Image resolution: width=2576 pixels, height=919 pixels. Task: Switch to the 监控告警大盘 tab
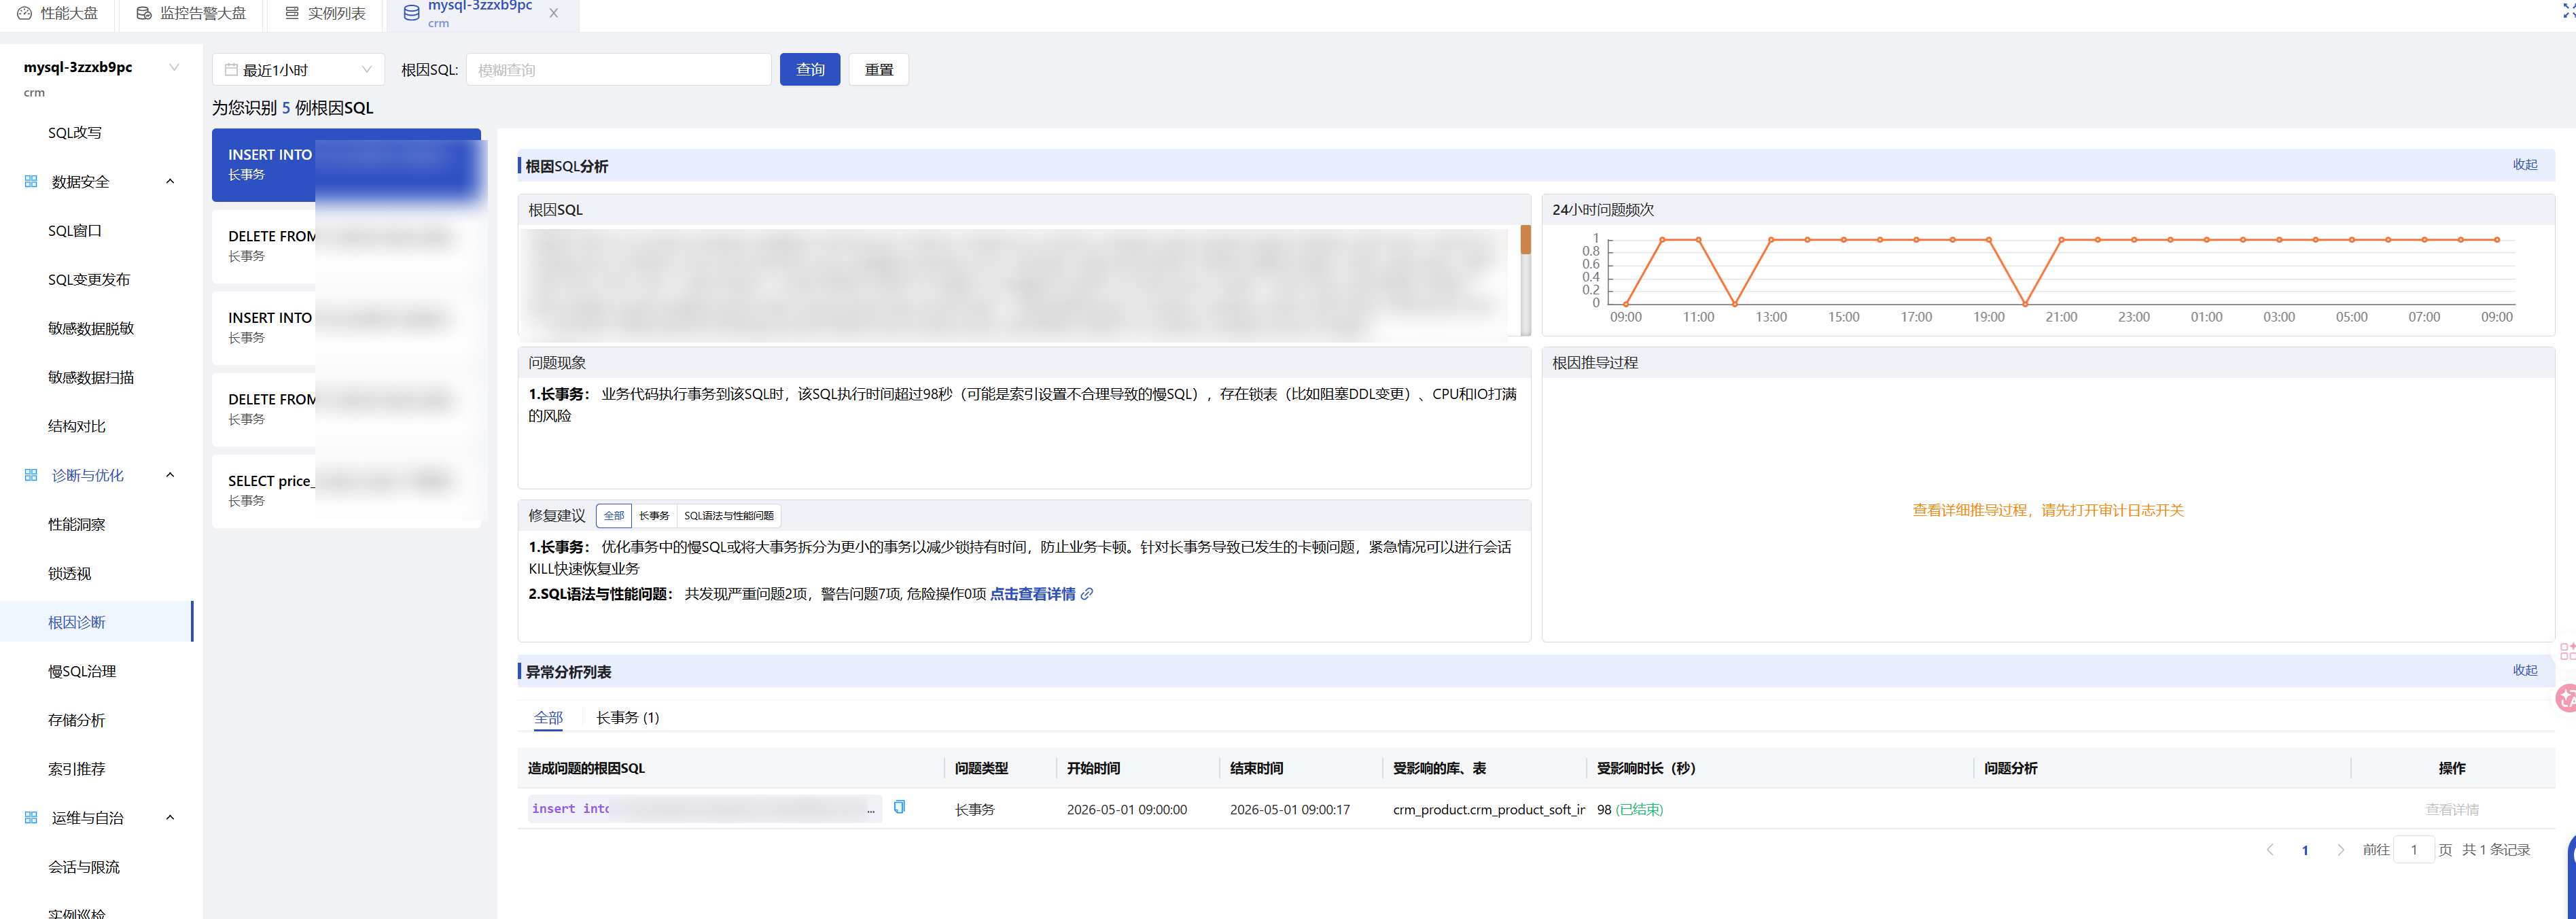[x=191, y=13]
